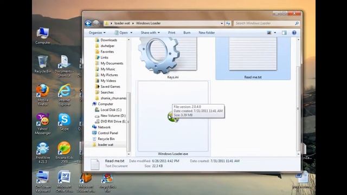The height and width of the screenshot is (195, 347).
Task: Open the Recycle Bin desktop icon
Action: coord(43,64)
